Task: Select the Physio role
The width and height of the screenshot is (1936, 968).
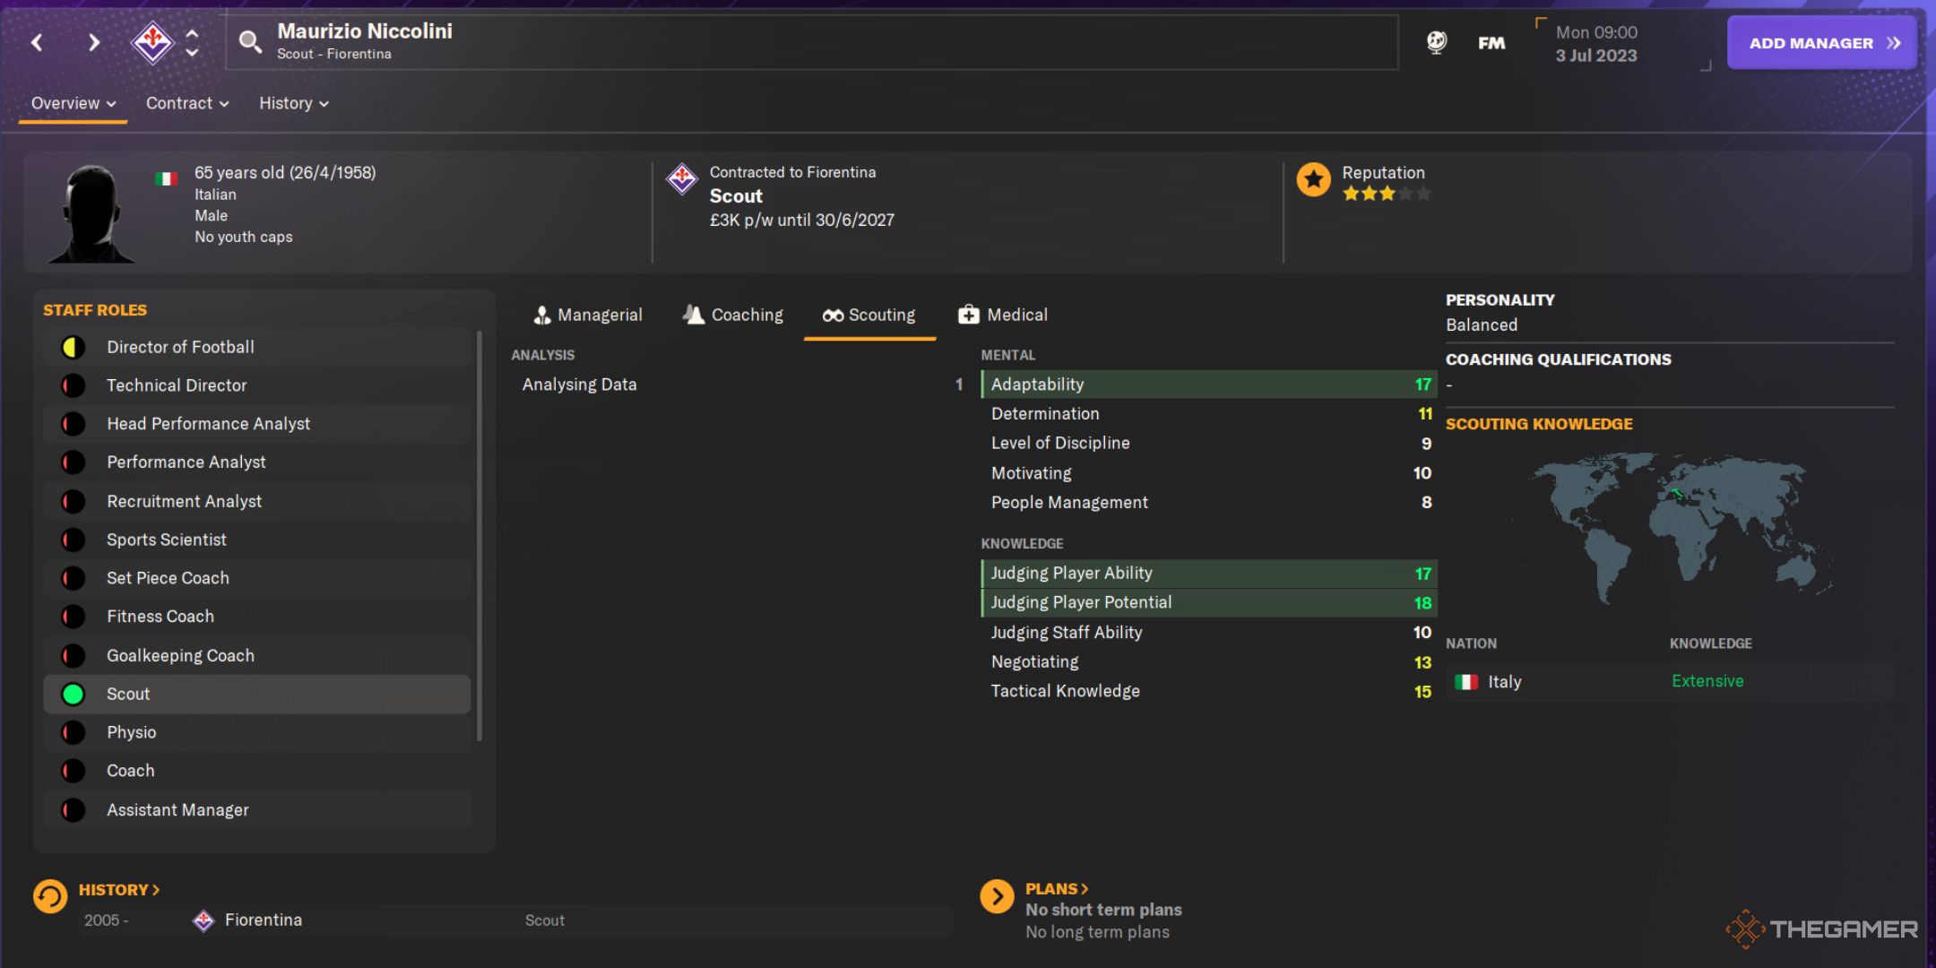Action: coord(257,732)
